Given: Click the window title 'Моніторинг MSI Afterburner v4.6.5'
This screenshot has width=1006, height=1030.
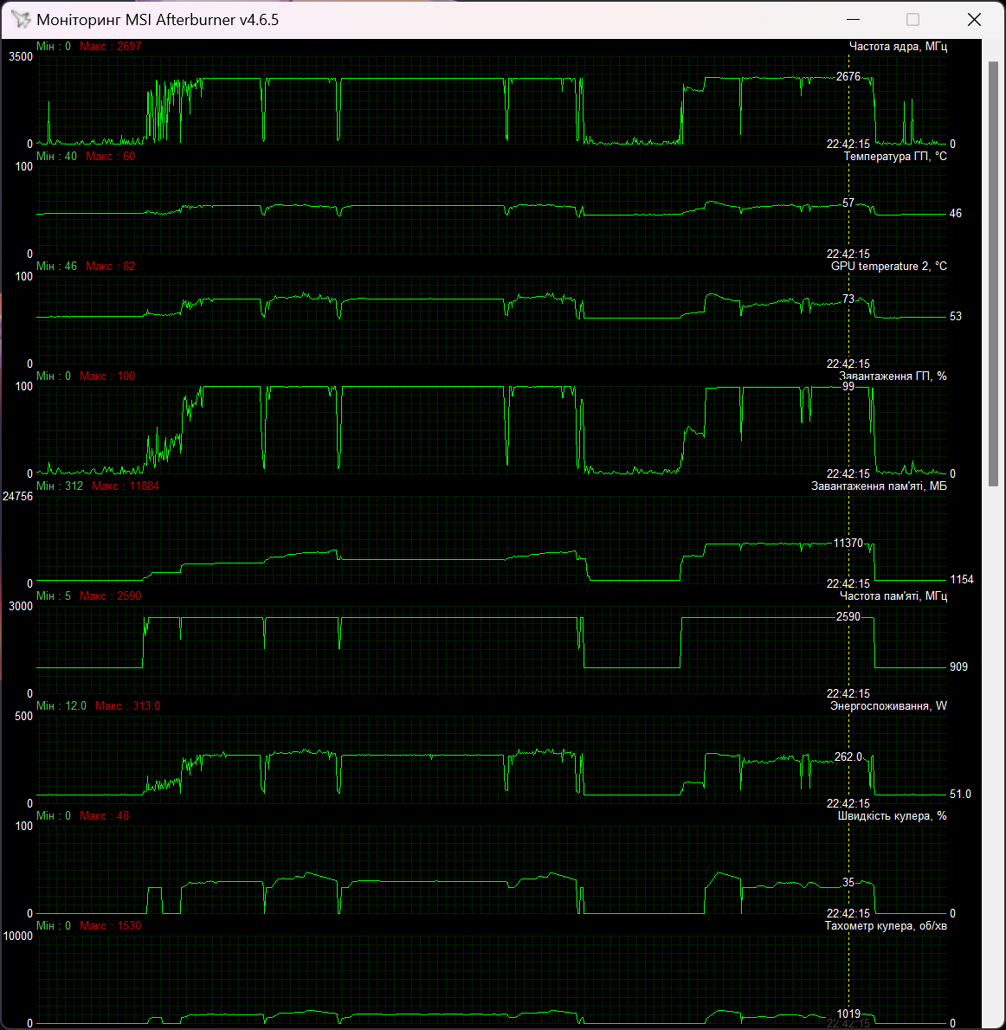Looking at the screenshot, I should (158, 20).
